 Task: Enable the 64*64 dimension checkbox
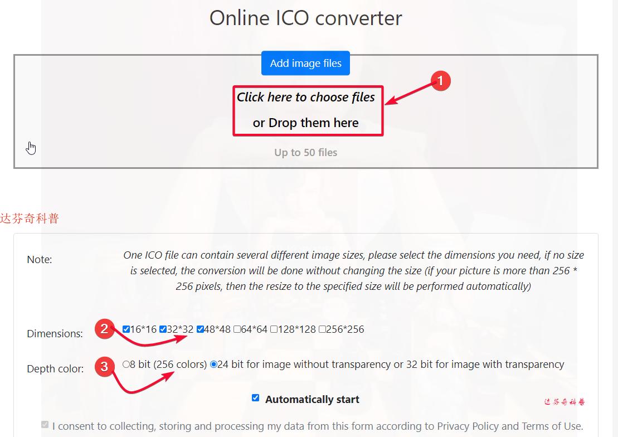coord(237,329)
